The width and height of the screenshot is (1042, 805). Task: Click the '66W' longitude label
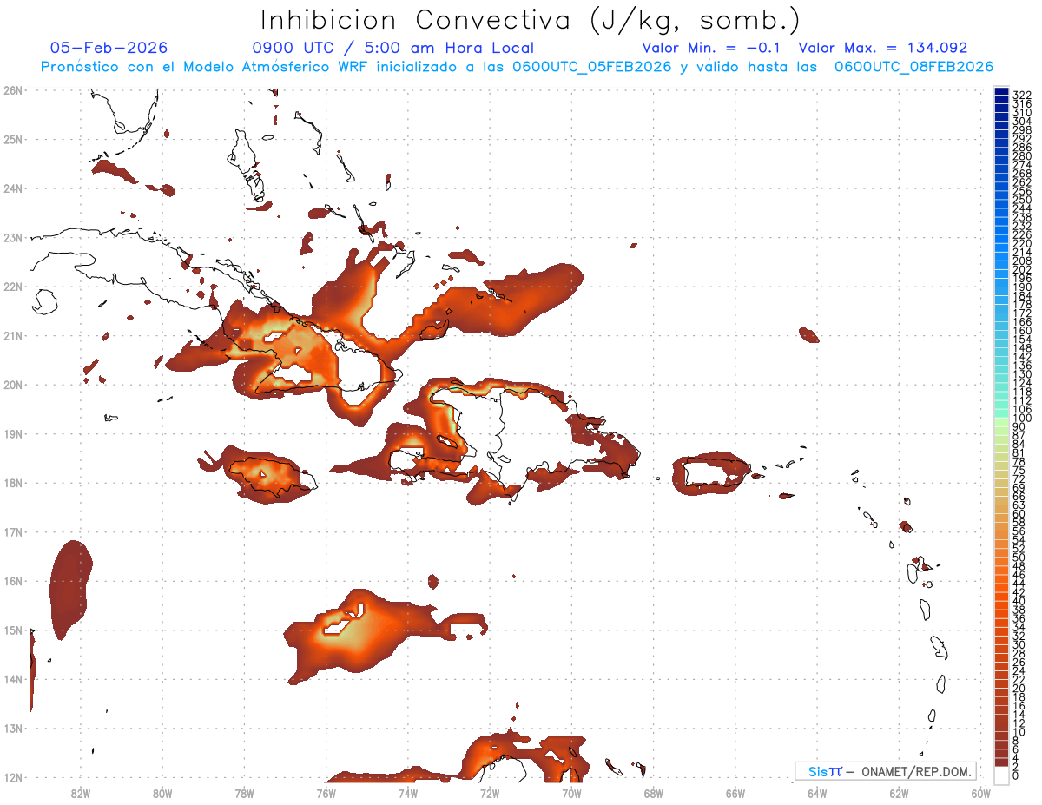click(735, 793)
